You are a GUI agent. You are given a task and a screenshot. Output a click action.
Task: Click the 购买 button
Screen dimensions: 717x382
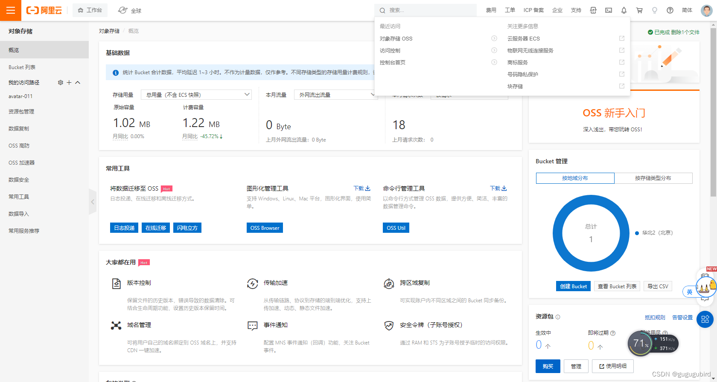point(548,366)
